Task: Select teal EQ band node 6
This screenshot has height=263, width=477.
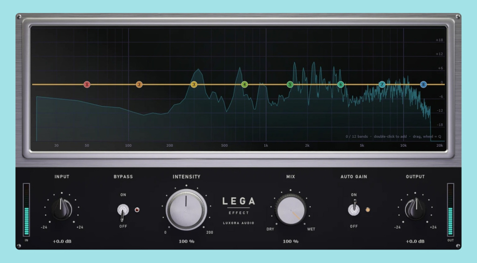Action: click(x=341, y=85)
